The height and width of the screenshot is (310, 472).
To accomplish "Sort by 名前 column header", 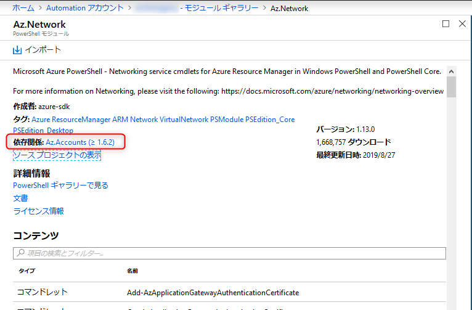I will click(x=132, y=271).
